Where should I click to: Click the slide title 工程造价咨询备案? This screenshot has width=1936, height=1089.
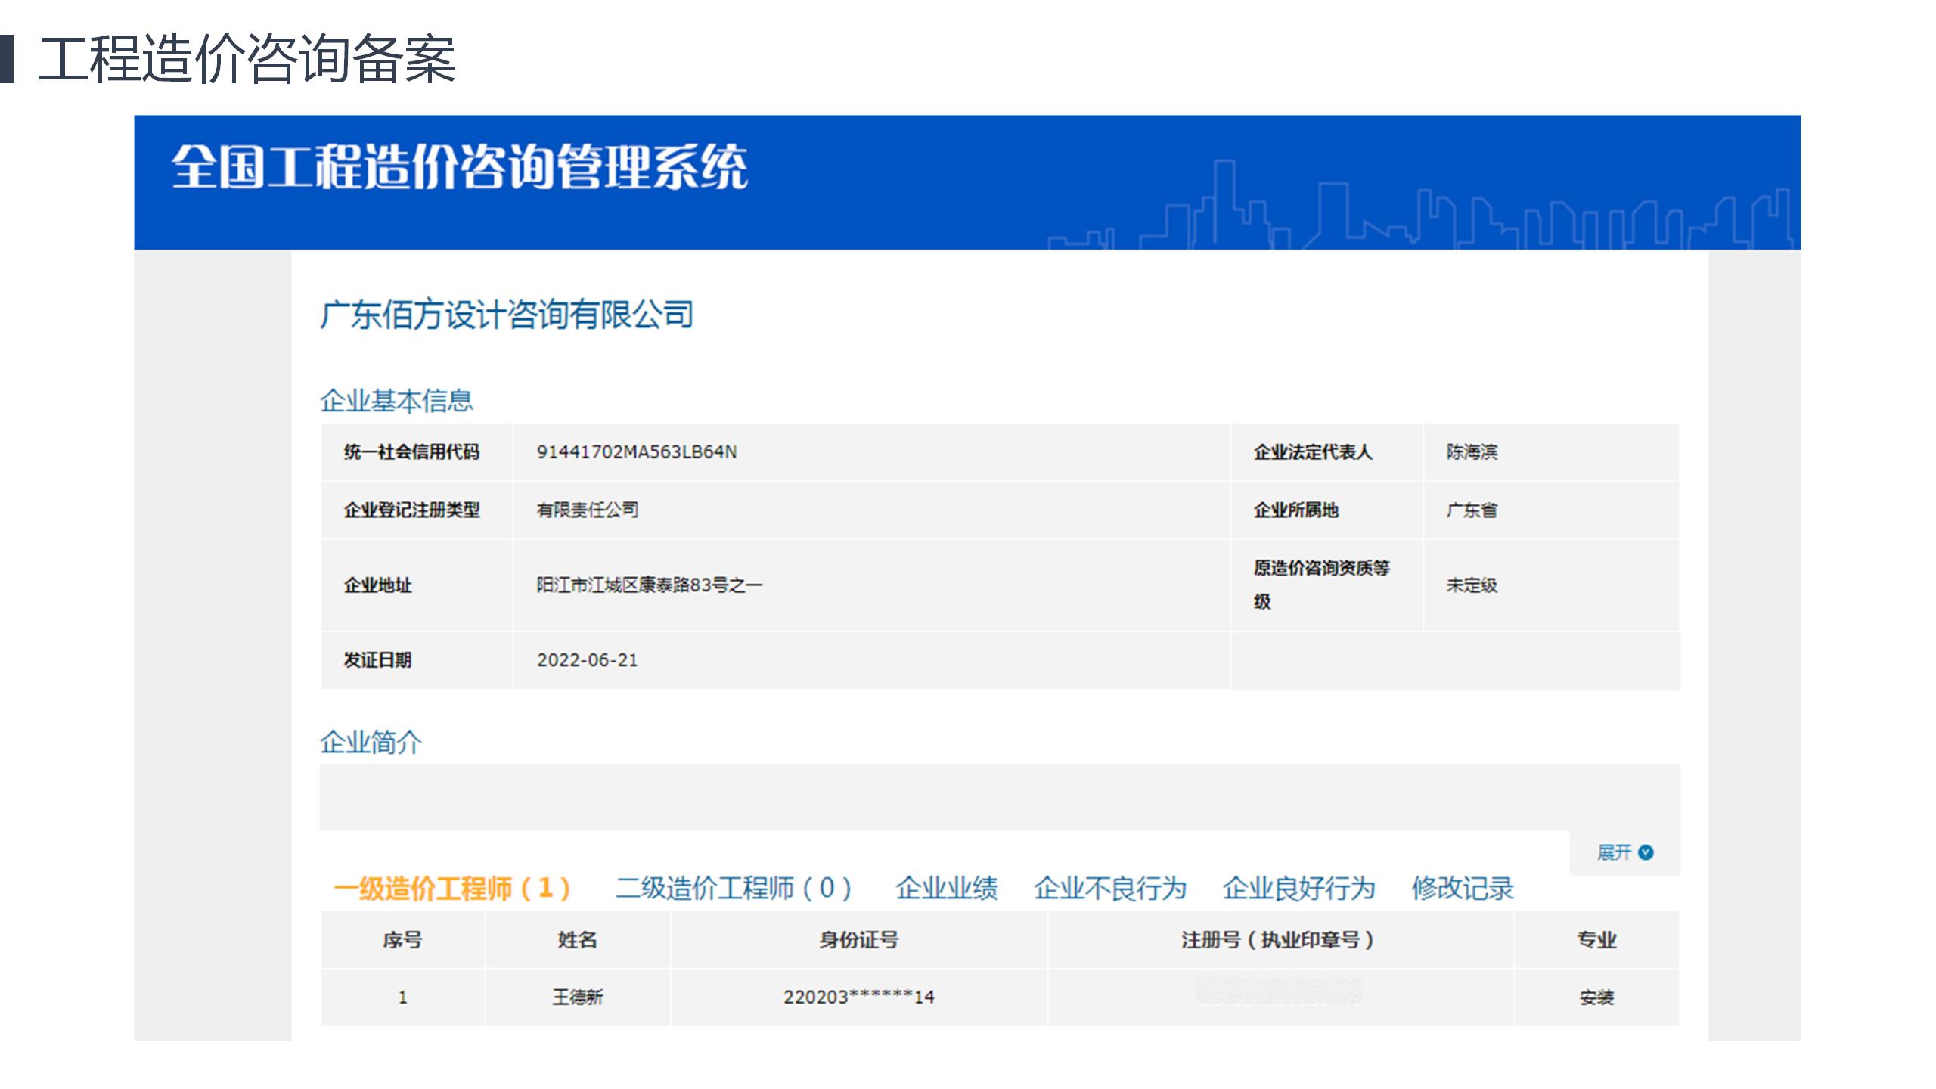point(247,59)
